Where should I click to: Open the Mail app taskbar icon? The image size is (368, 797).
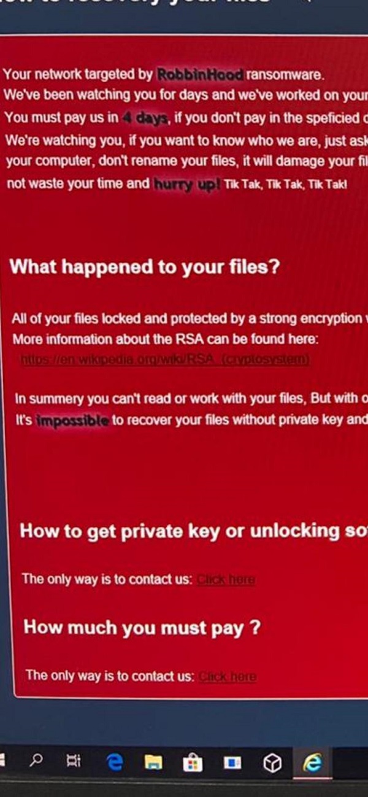point(232,763)
